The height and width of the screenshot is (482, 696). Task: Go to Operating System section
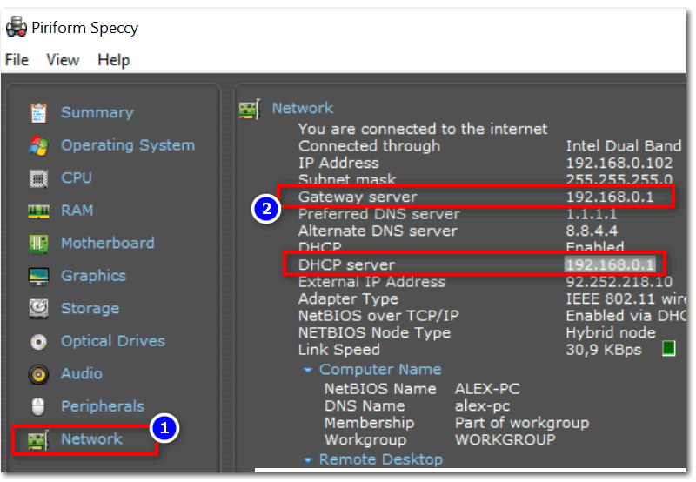point(128,145)
